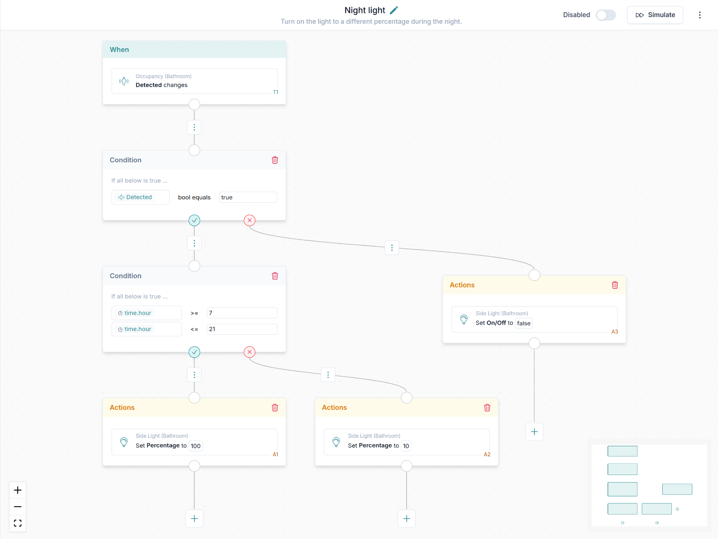Edit the hour value field containing 21
This screenshot has height=539, width=718.
coord(242,329)
